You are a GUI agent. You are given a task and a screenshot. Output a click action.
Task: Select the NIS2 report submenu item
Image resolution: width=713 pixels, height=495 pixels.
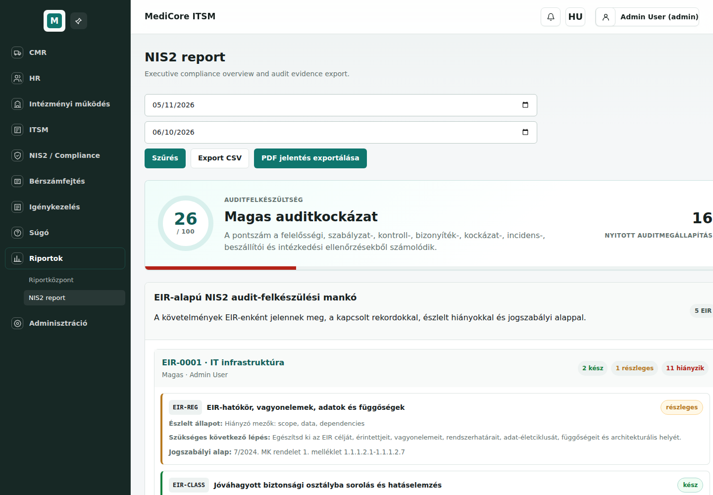tap(74, 297)
